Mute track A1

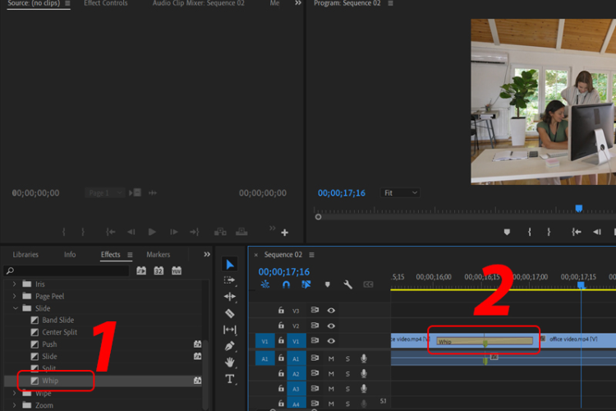click(x=331, y=358)
